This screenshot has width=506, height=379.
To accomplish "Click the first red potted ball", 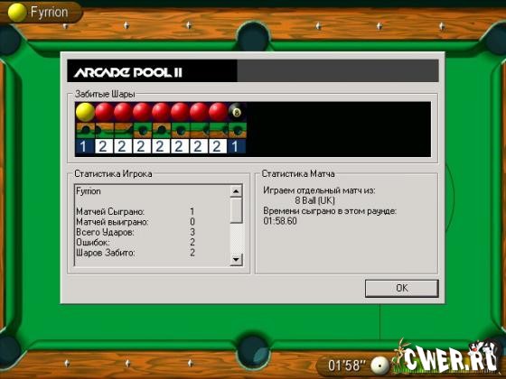I will tap(104, 112).
